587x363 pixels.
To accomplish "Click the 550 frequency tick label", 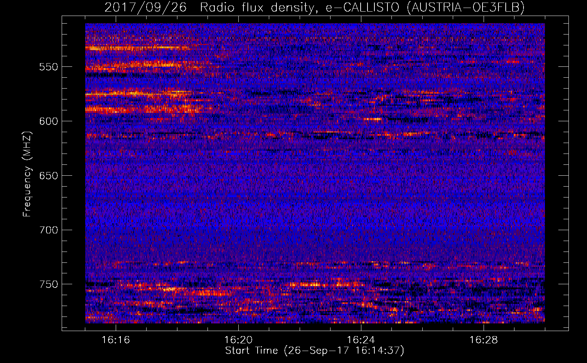I will pyautogui.click(x=49, y=67).
